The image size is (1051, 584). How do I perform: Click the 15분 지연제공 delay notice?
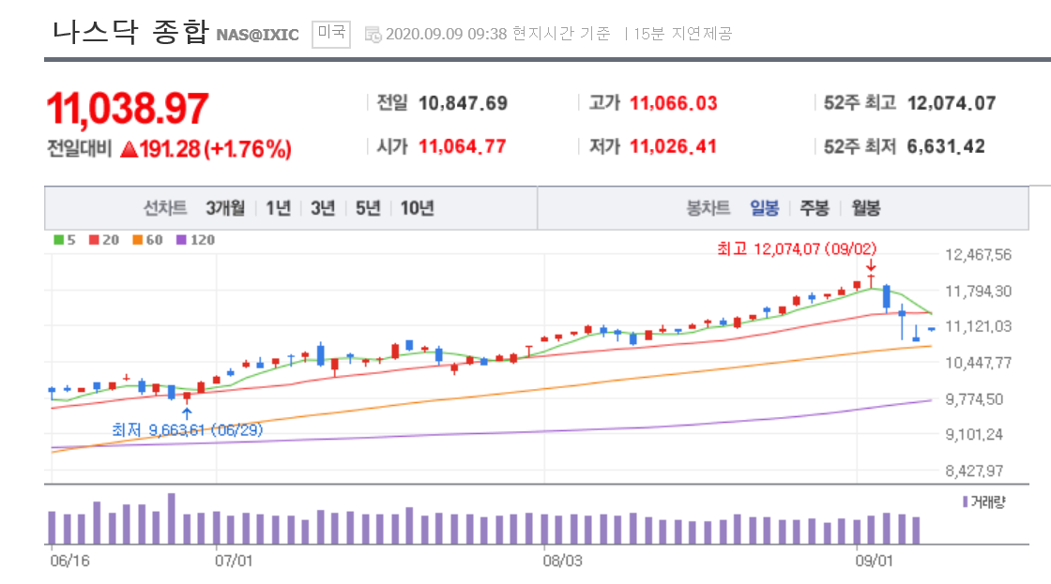[x=682, y=34]
